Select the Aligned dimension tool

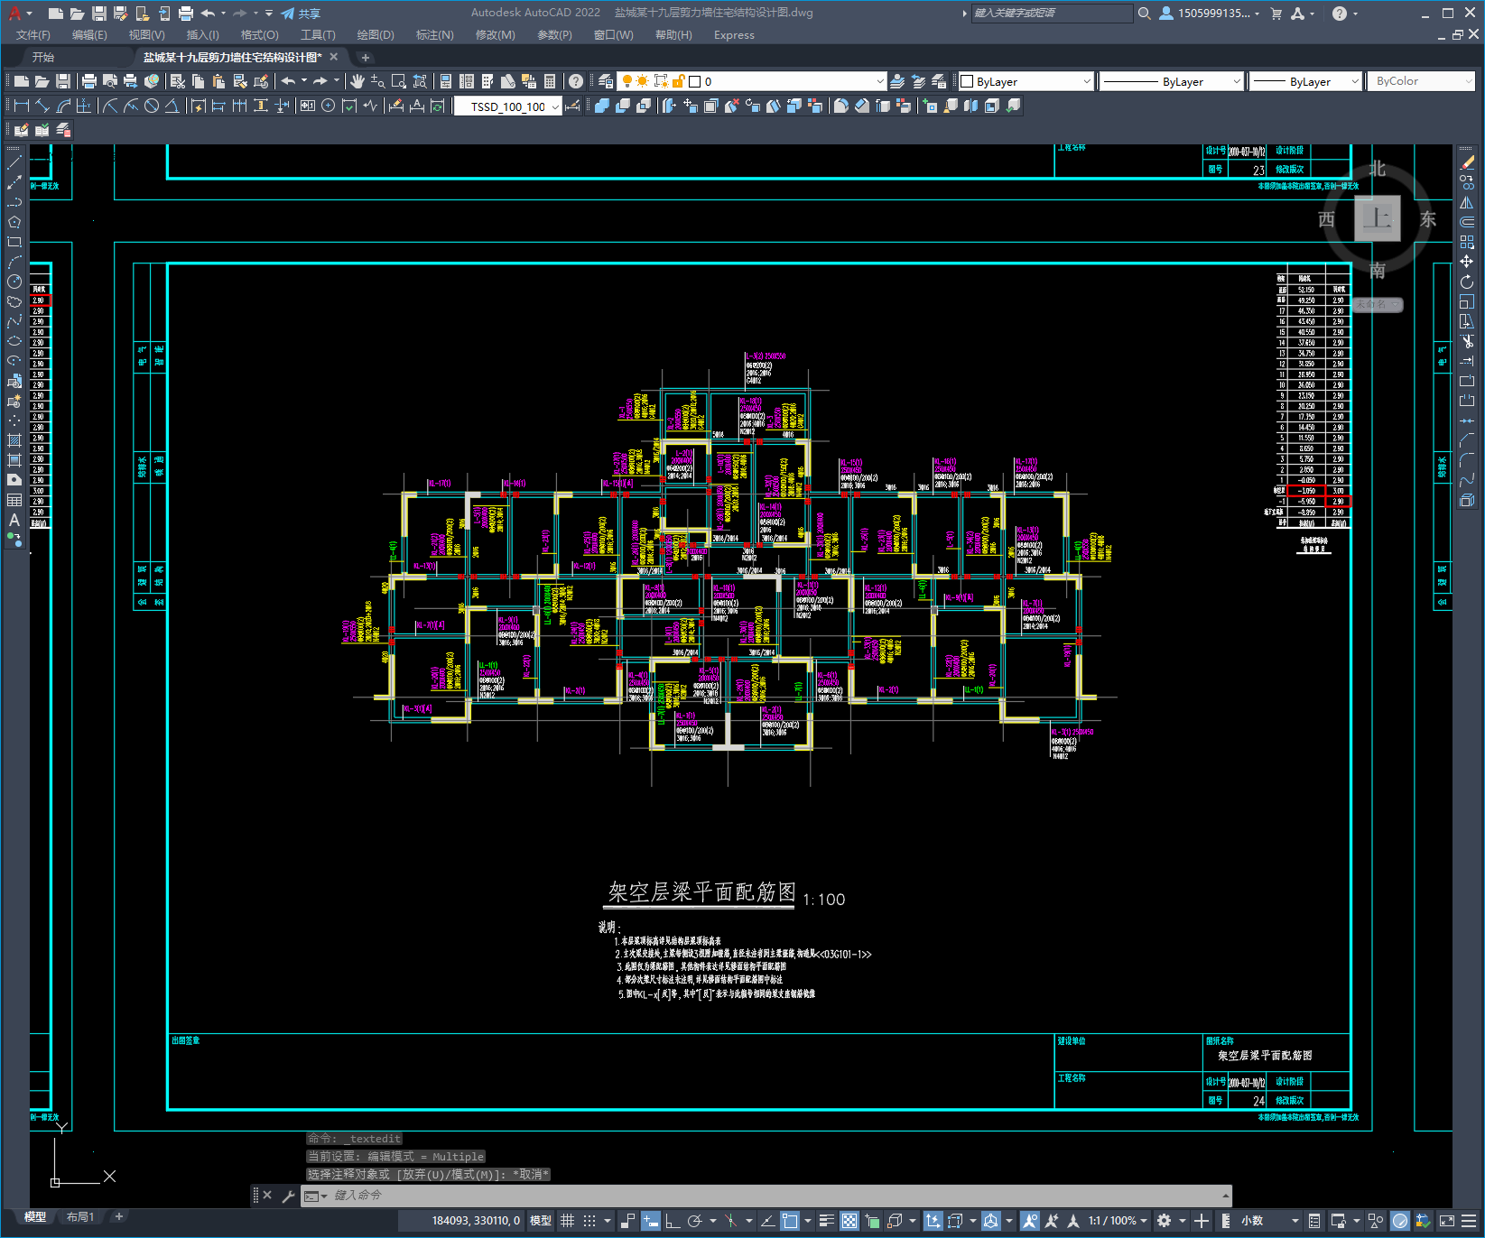pos(42,106)
